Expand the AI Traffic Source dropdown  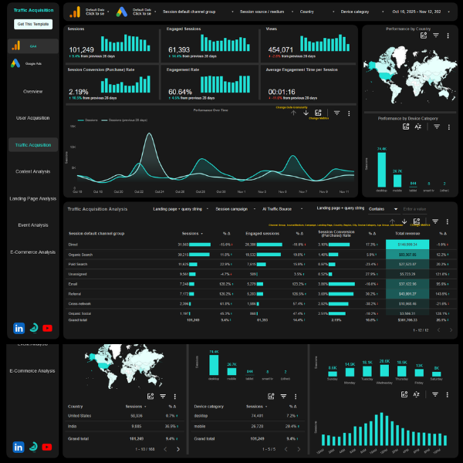point(282,209)
